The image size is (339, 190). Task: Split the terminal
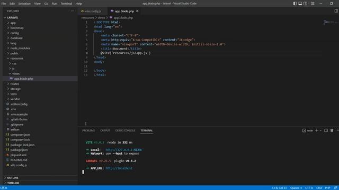pos(326,130)
